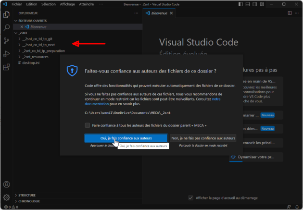Expand the CHRONOLOGIE section
This screenshot has height=210, width=303.
(x=29, y=201)
